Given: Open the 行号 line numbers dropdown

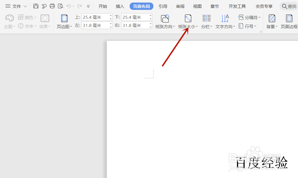Looking at the screenshot, I should click(247, 26).
